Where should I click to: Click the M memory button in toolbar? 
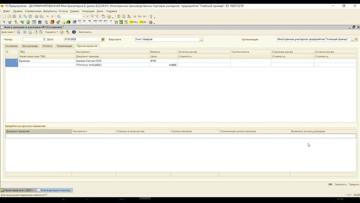[135, 16]
